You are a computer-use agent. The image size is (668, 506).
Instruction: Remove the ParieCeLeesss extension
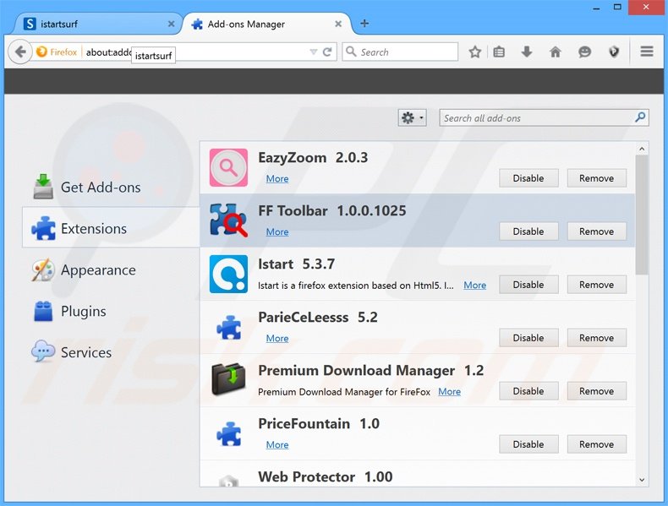pos(596,338)
